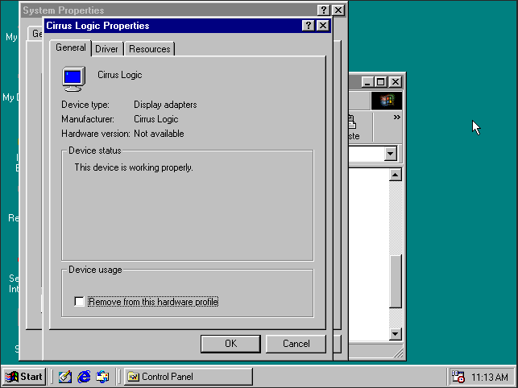Click the Windows logo throbber in Control Panel
518x388 pixels.
pyautogui.click(x=387, y=101)
